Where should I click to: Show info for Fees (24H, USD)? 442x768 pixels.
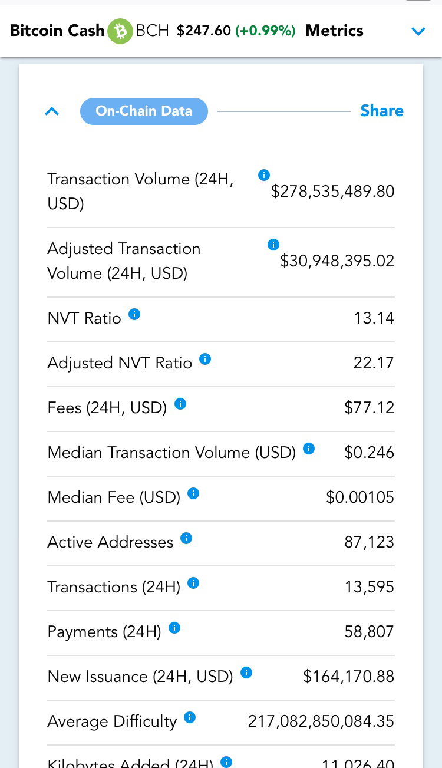click(x=180, y=404)
